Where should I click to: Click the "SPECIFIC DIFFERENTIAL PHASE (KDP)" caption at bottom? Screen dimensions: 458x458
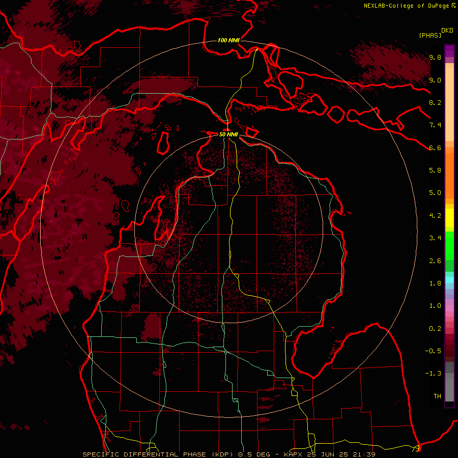tap(159, 454)
